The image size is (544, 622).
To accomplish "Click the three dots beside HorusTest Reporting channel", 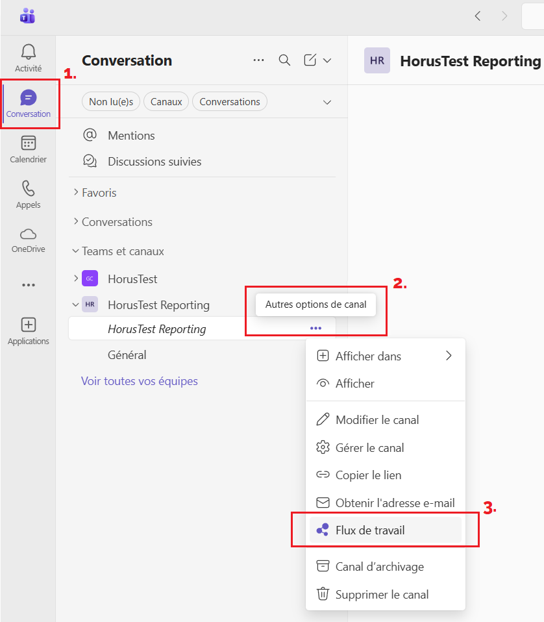I will click(x=316, y=329).
